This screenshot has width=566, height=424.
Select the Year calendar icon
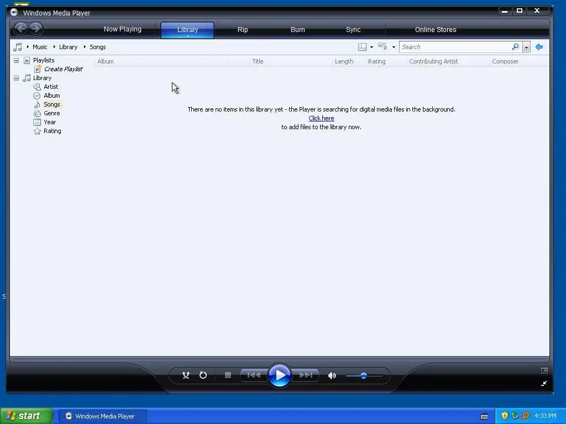pos(37,122)
